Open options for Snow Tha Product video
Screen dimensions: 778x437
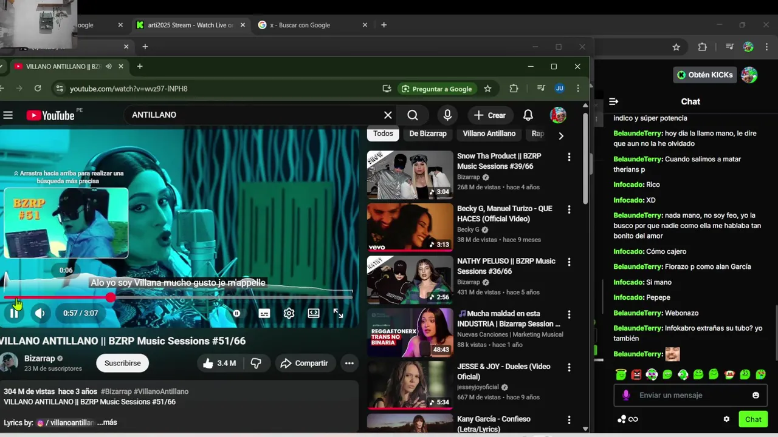point(569,157)
